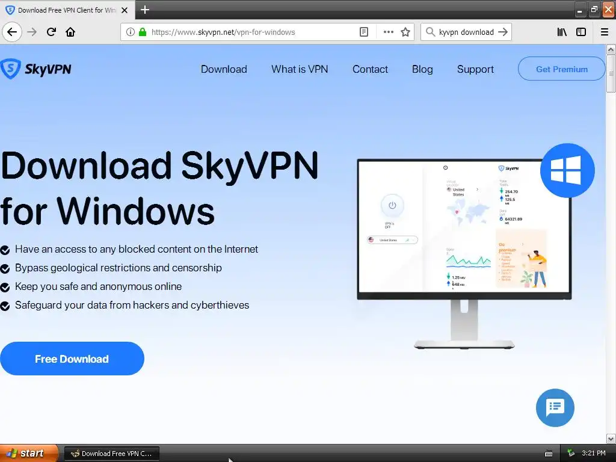The height and width of the screenshot is (462, 616).
Task: Bookmark this page with the star icon
Action: pos(405,32)
